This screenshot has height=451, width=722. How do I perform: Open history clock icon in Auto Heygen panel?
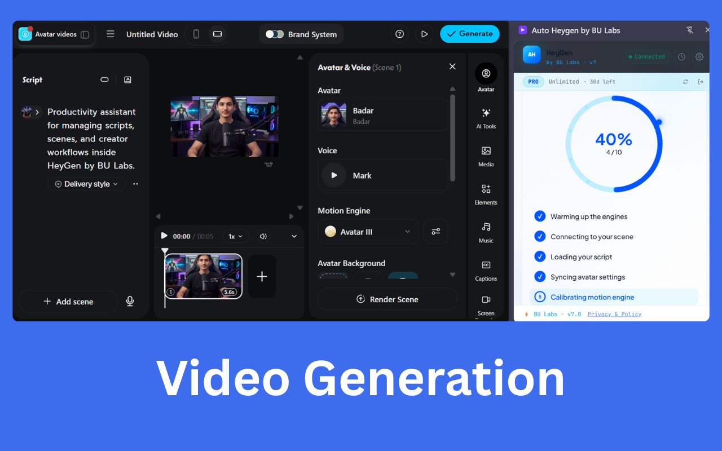681,56
